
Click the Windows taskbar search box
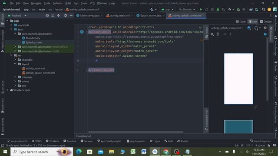coord(42,152)
